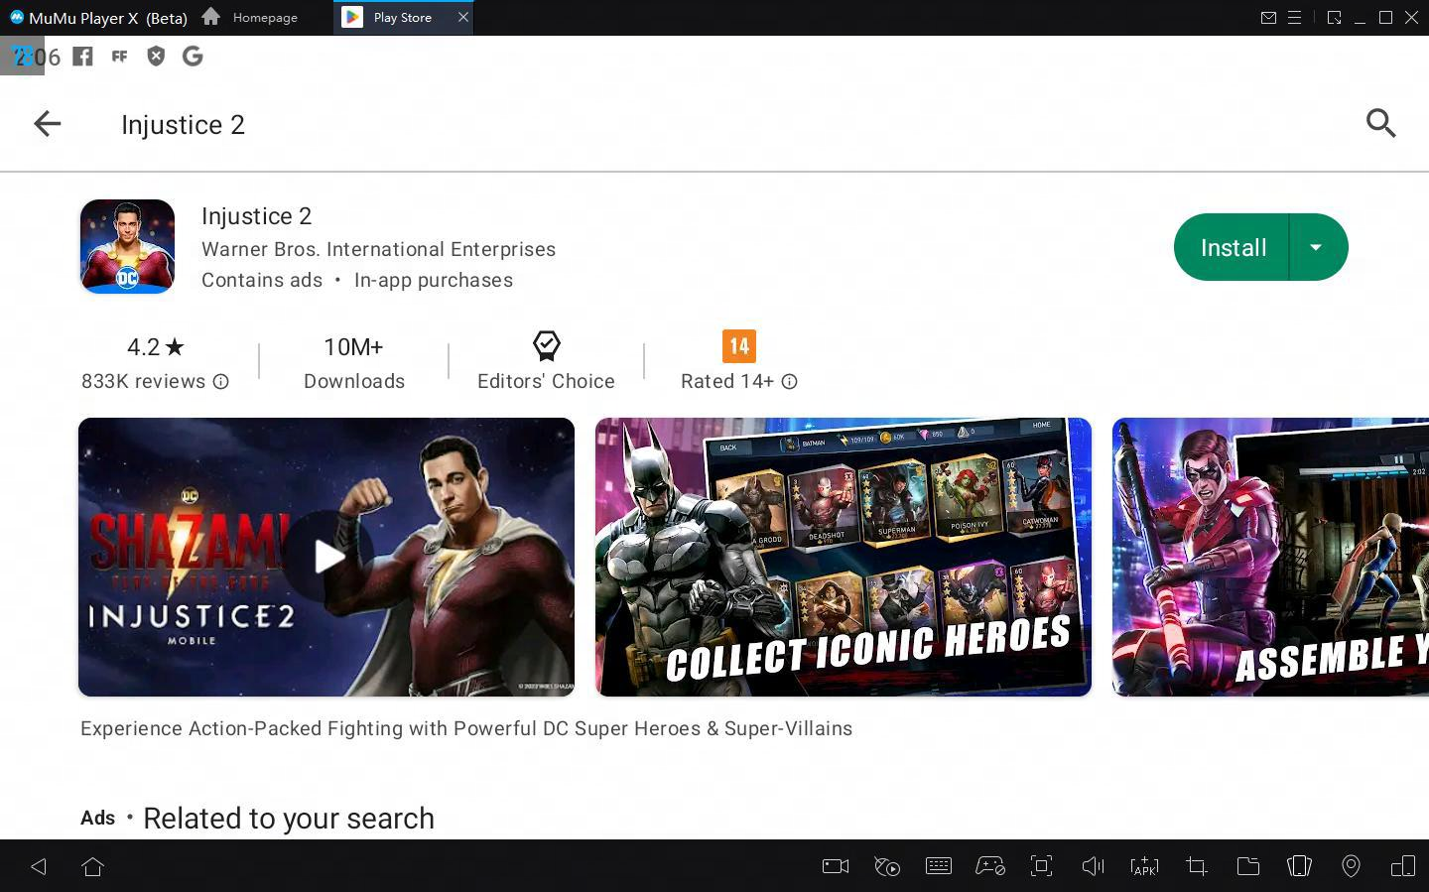Click the virtual location pin icon
Image resolution: width=1429 pixels, height=892 pixels.
tap(1351, 866)
